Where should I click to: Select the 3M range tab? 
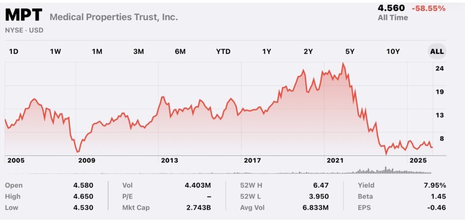[x=139, y=51]
